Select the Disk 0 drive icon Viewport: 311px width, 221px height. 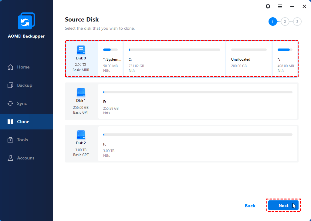[81, 50]
